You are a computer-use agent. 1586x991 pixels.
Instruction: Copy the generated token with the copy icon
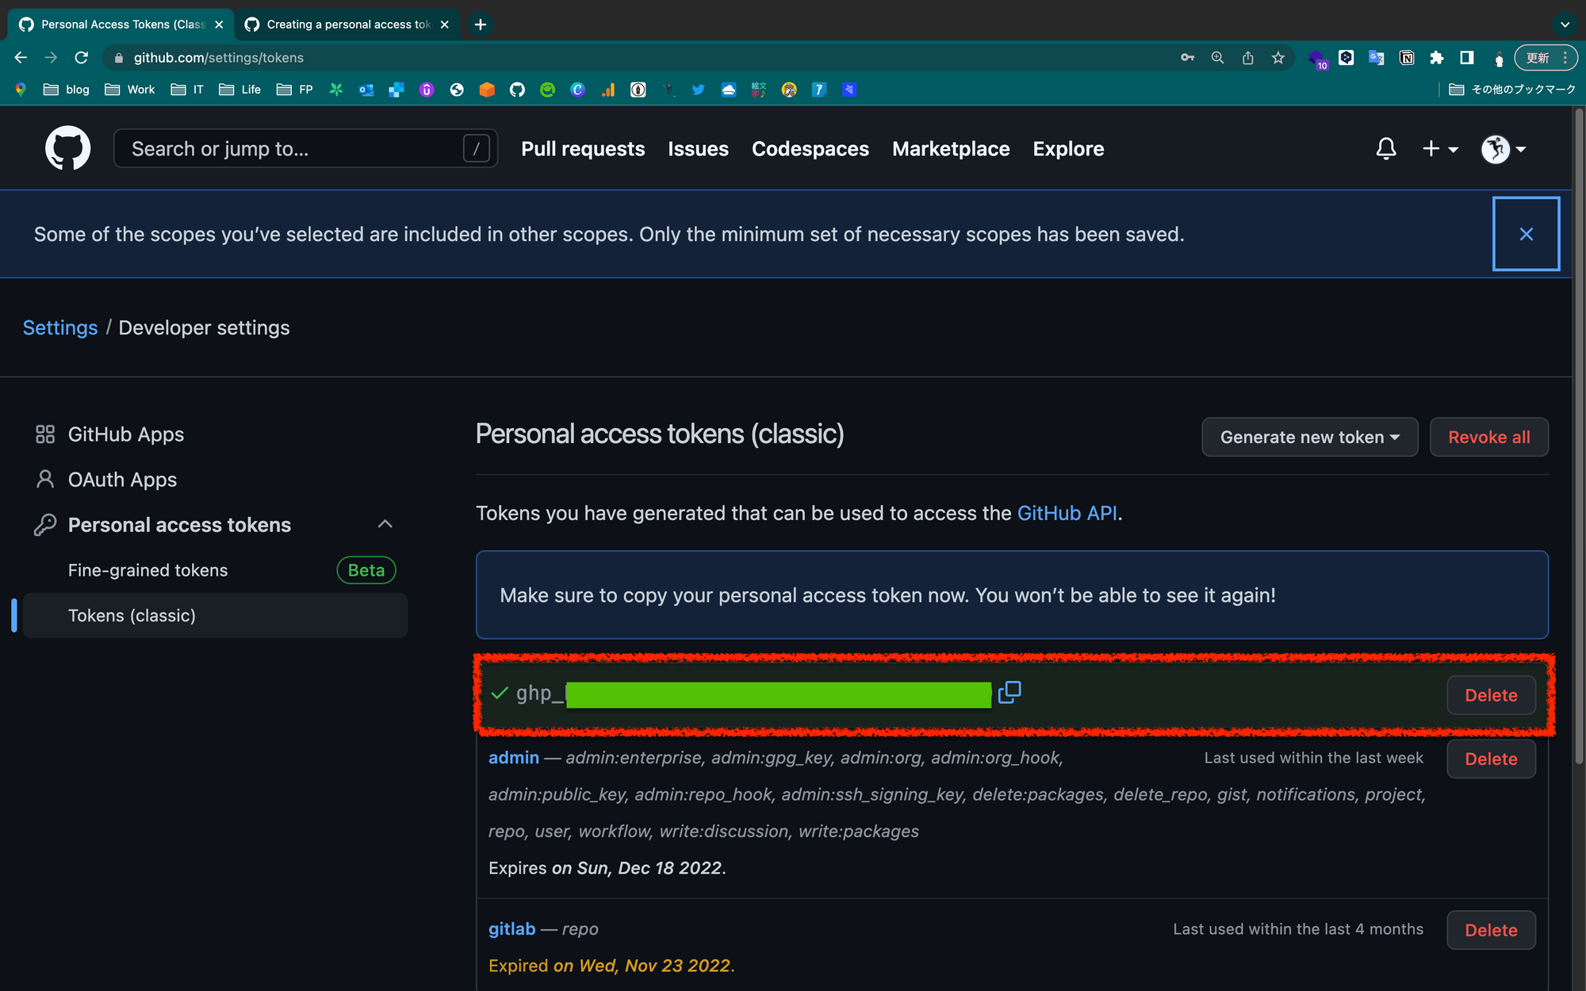point(1009,693)
